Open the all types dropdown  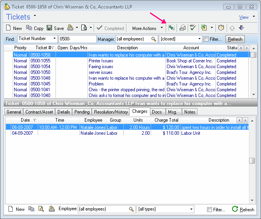pos(191,209)
